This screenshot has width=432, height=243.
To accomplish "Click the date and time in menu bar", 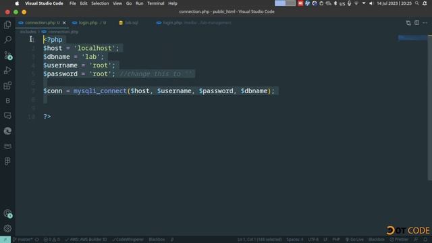I will pos(394,3).
